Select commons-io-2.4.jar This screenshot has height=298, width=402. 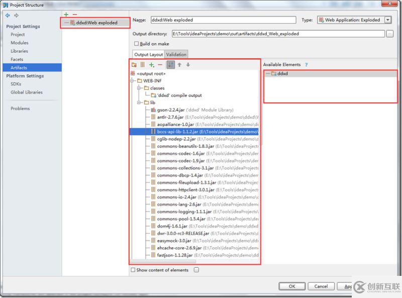coord(177,197)
